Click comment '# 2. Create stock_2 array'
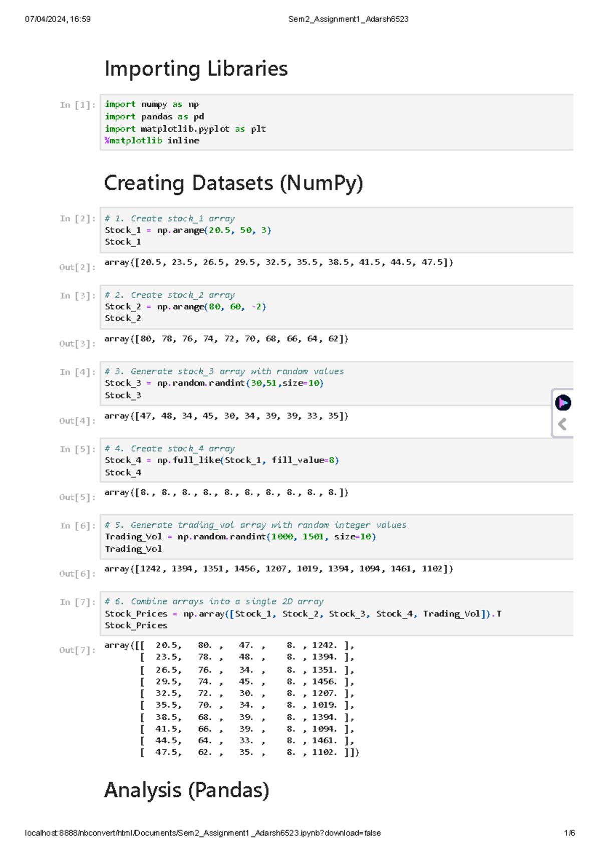 coord(170,295)
